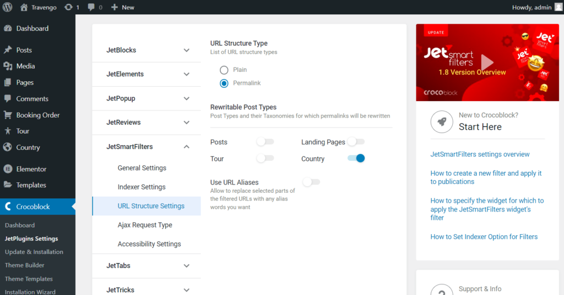Open Accessibility Settings item
This screenshot has height=295, width=564.
149,244
